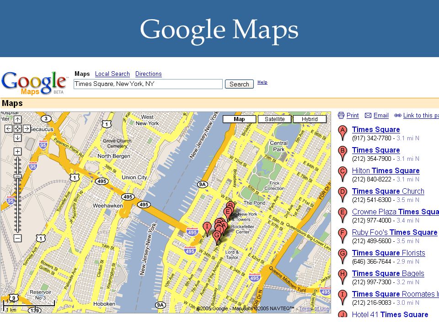Open the Hilton Times Square result
Image resolution: width=439 pixels, height=329 pixels.
click(x=385, y=170)
